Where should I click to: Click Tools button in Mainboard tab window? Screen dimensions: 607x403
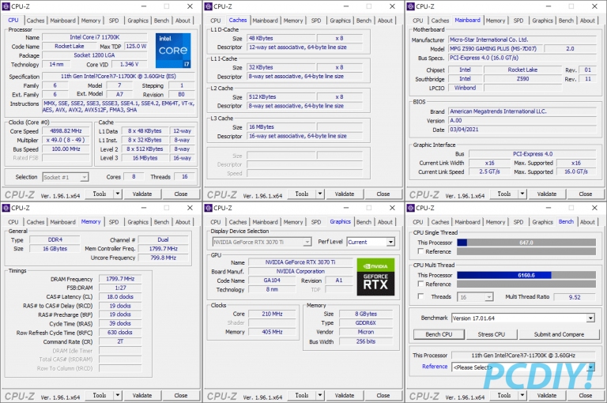(x=504, y=194)
